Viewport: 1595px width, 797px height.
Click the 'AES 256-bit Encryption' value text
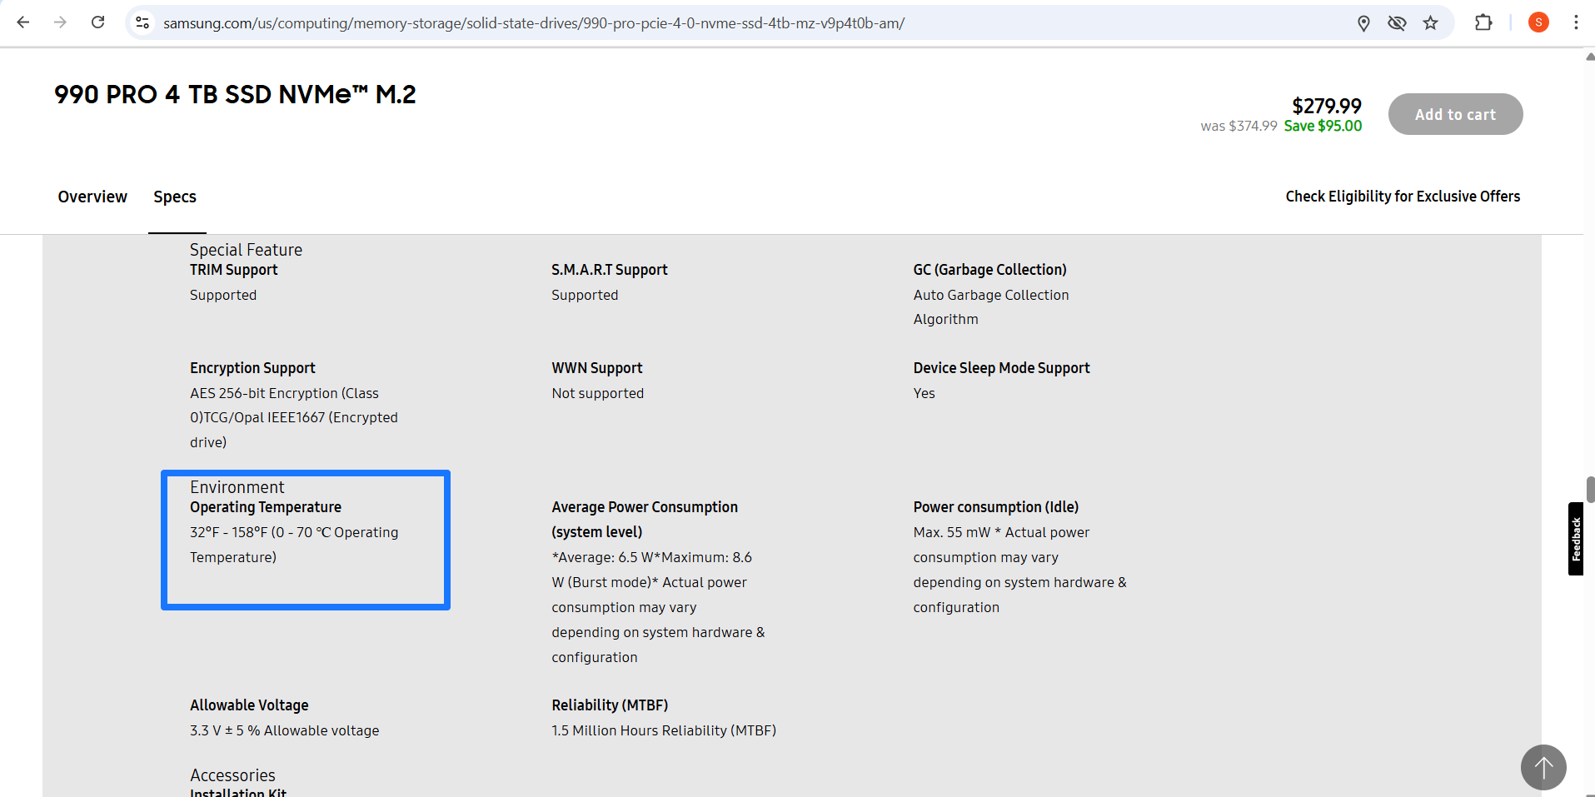click(293, 417)
